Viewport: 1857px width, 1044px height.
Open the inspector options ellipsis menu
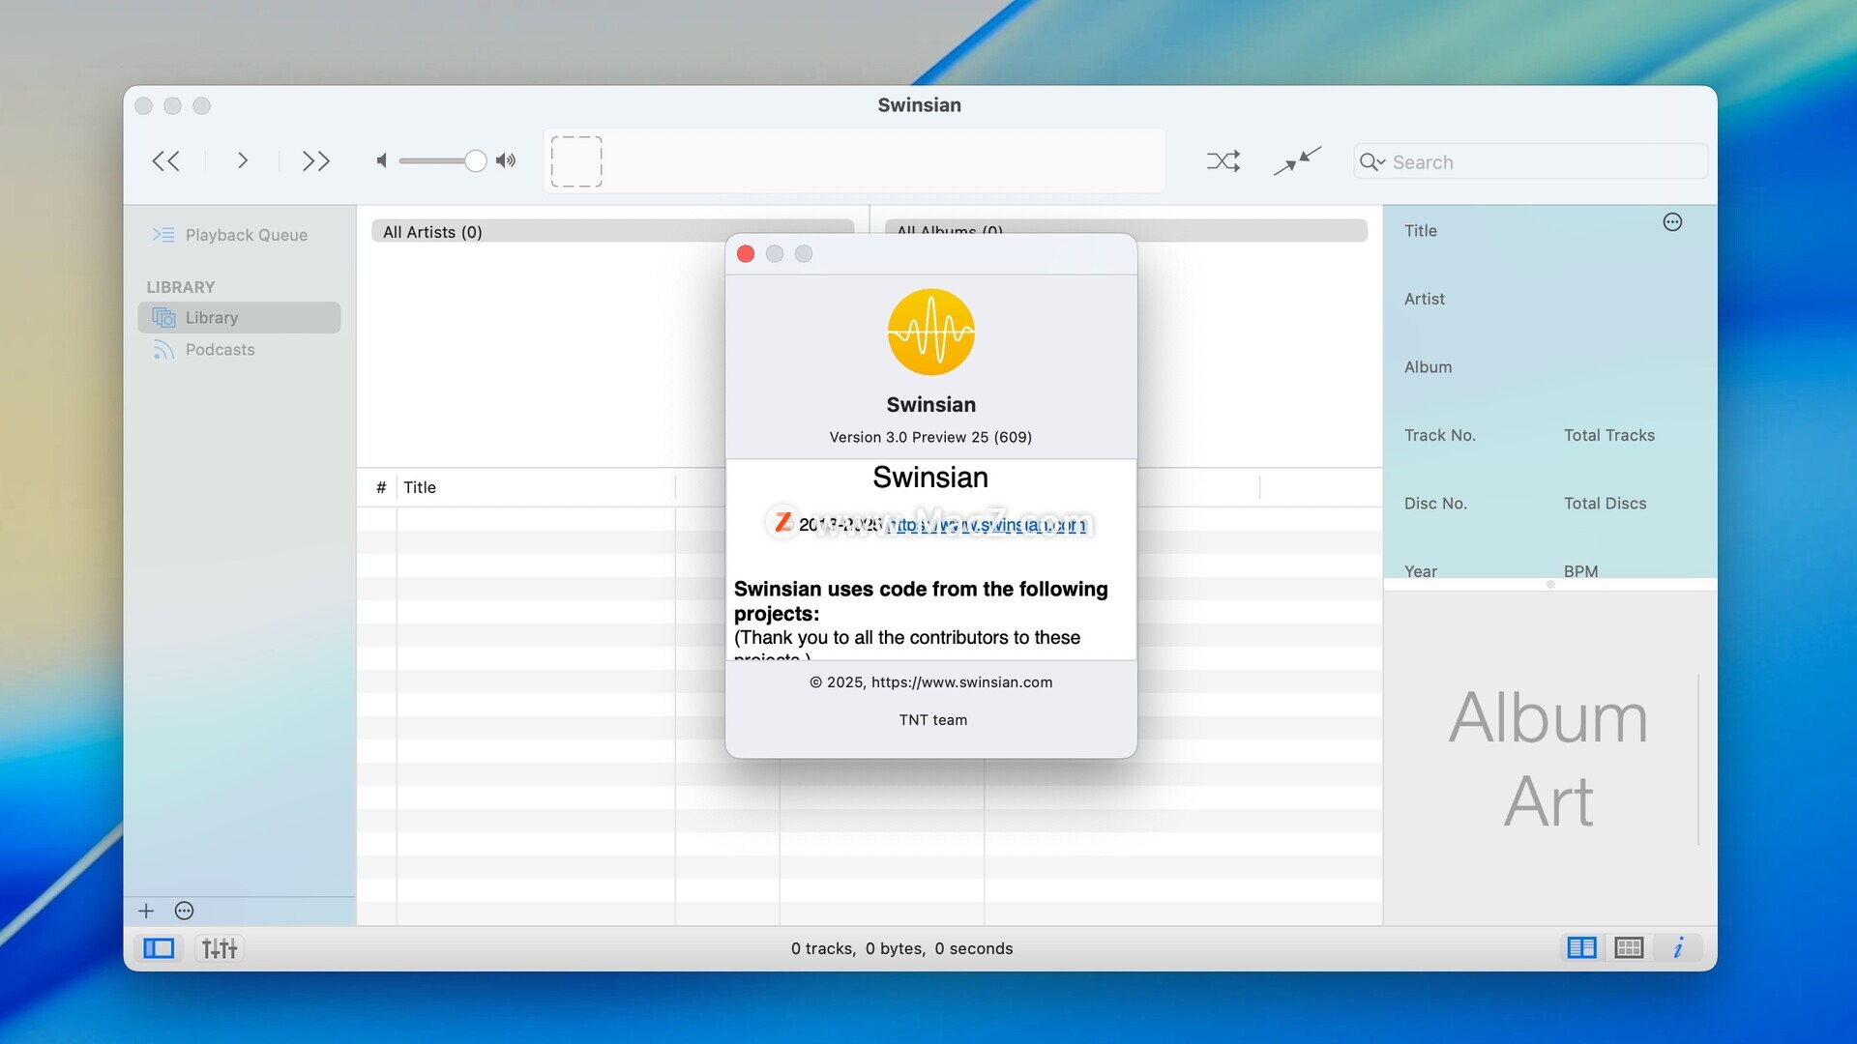[1672, 222]
